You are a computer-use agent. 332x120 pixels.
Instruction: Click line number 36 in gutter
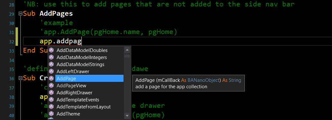[12, 79]
